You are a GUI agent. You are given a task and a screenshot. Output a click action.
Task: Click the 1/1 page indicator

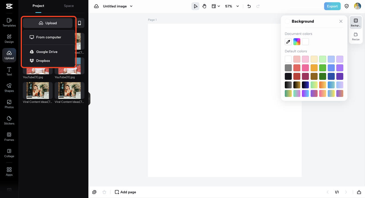[x=337, y=192]
